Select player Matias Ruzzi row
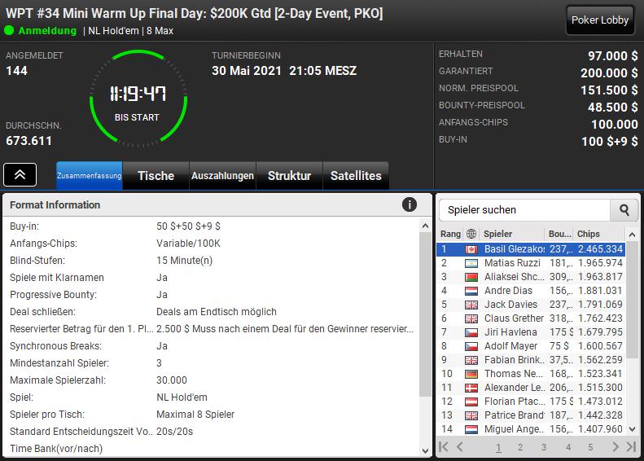 [x=531, y=263]
